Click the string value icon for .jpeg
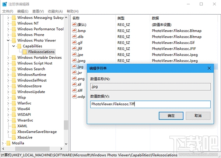The height and width of the screenshot is (158, 221). 74,60
